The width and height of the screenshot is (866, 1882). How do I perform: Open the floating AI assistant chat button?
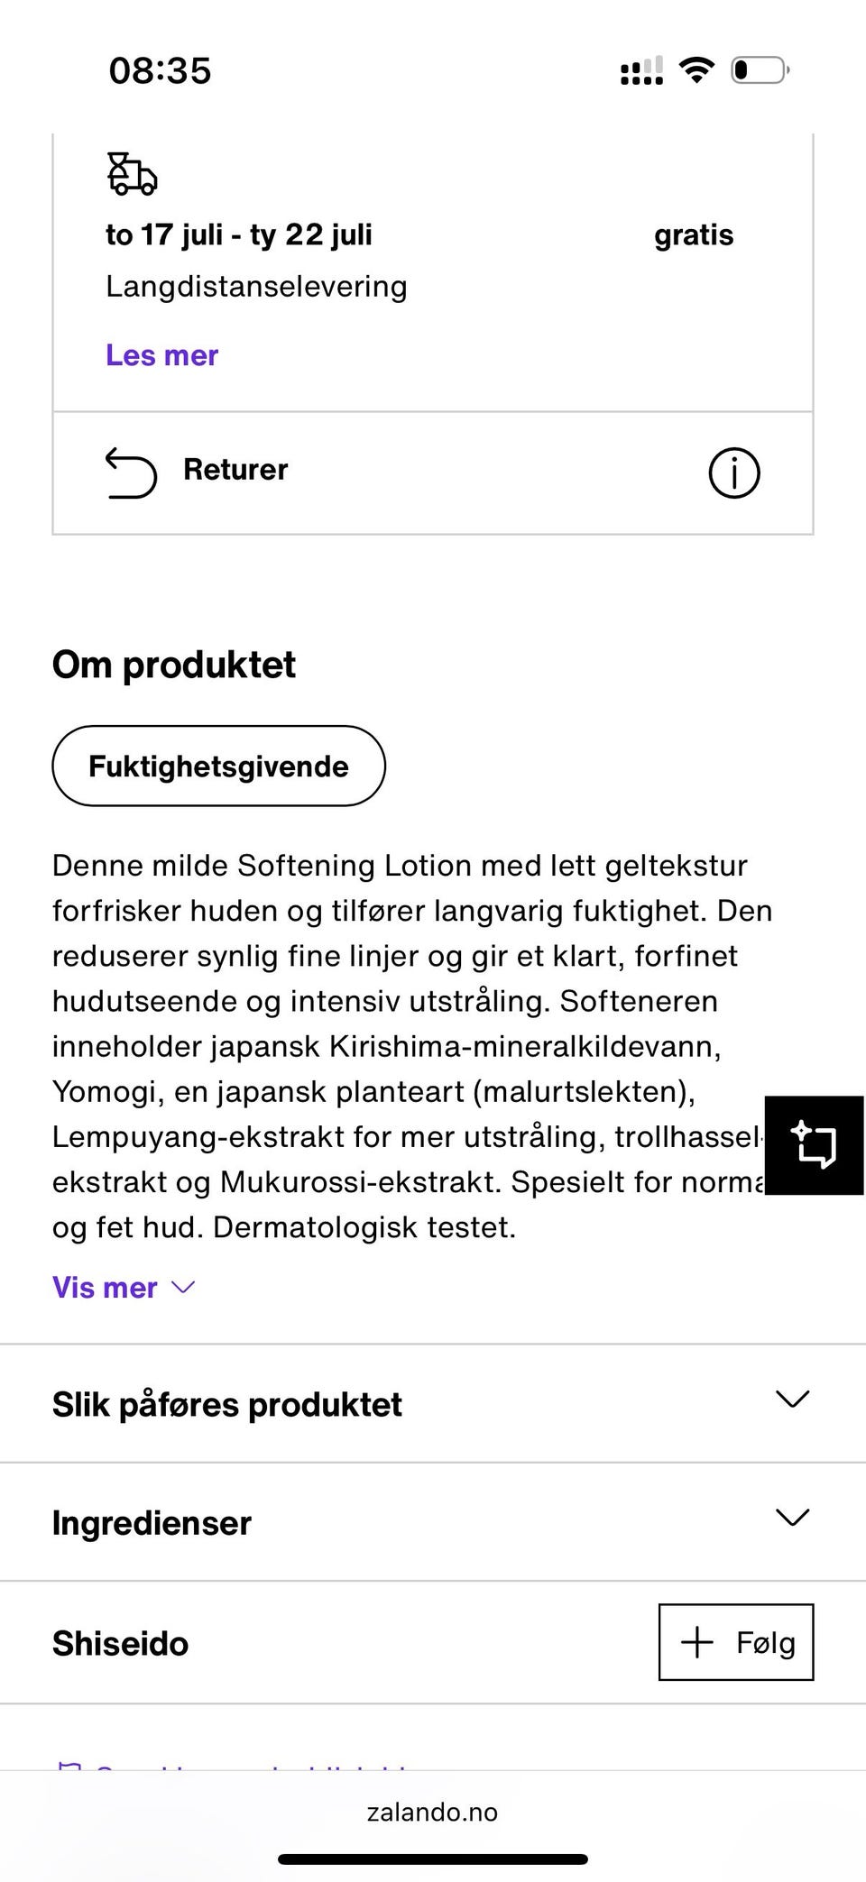point(814,1145)
